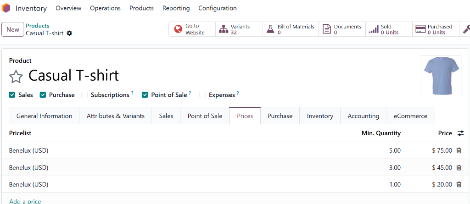Sort by the Price column header
This screenshot has width=470, height=204.
(x=445, y=133)
